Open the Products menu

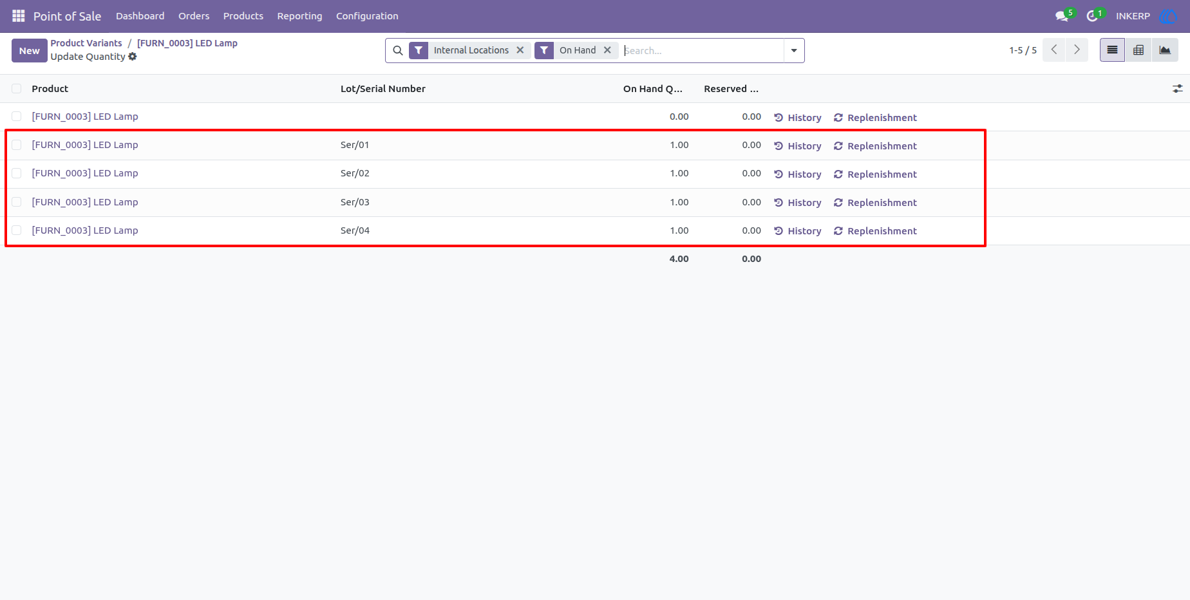(x=243, y=16)
